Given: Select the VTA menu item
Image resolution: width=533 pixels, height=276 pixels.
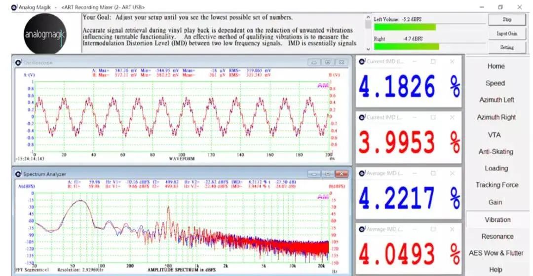Looking at the screenshot, I should point(496,135).
